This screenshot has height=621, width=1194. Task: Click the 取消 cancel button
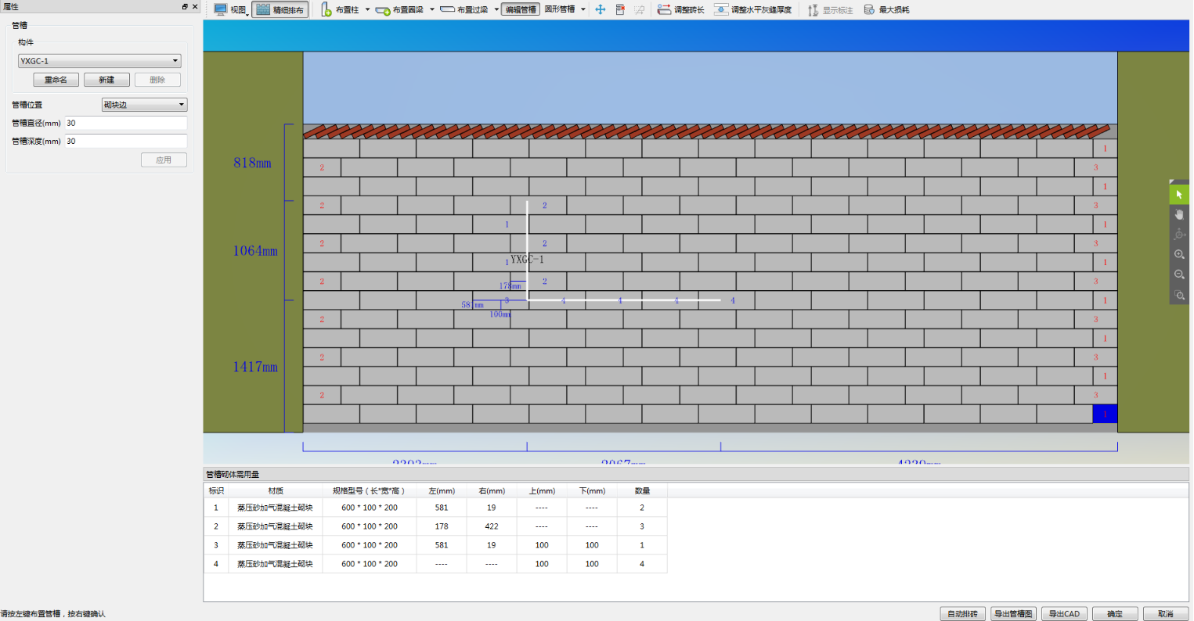pos(1166,614)
